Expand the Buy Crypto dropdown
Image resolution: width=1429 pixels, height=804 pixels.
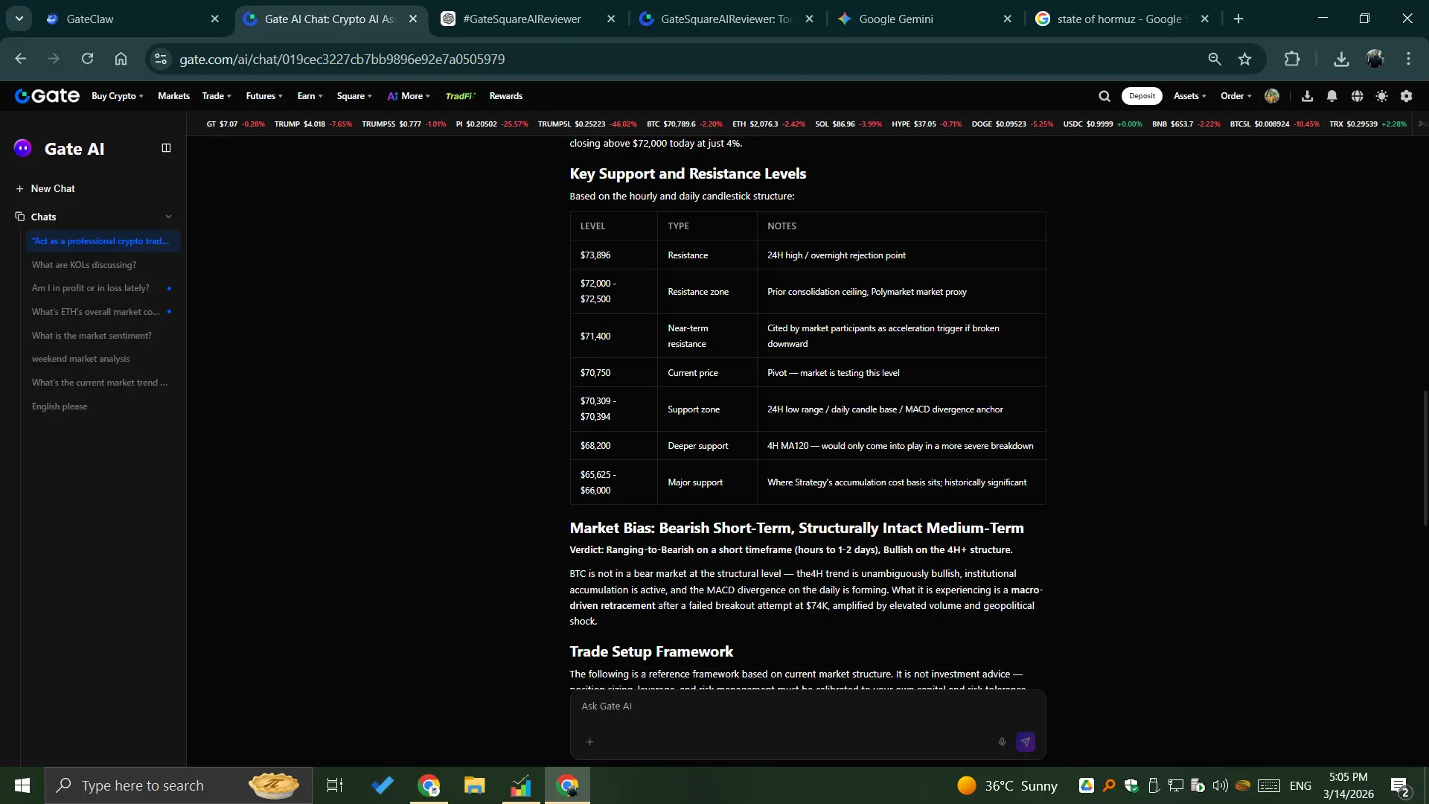coord(117,96)
